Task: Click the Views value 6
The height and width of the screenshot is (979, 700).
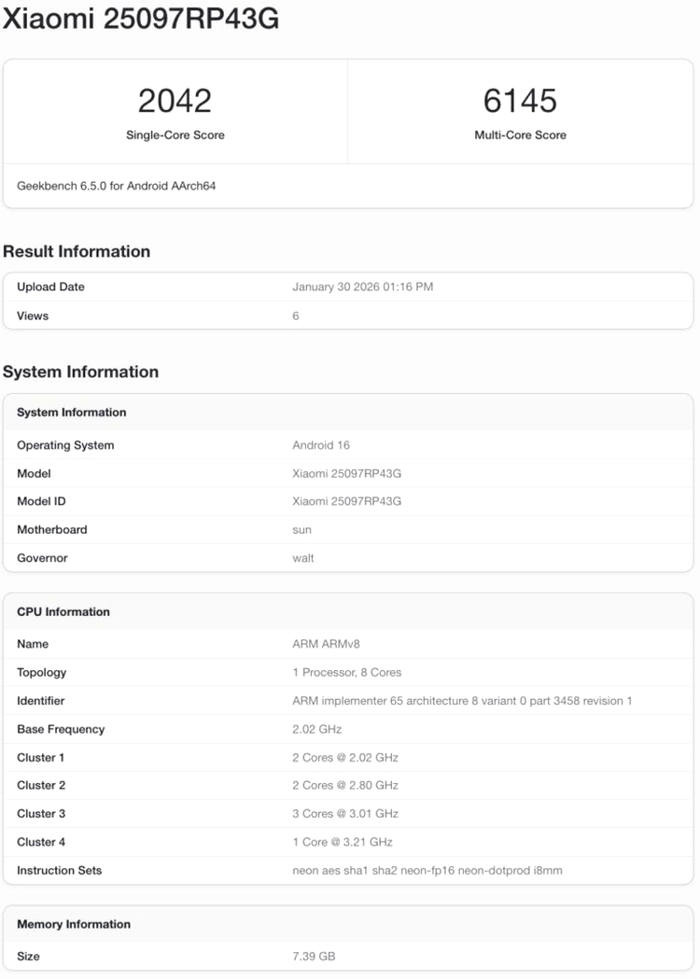Action: click(296, 316)
